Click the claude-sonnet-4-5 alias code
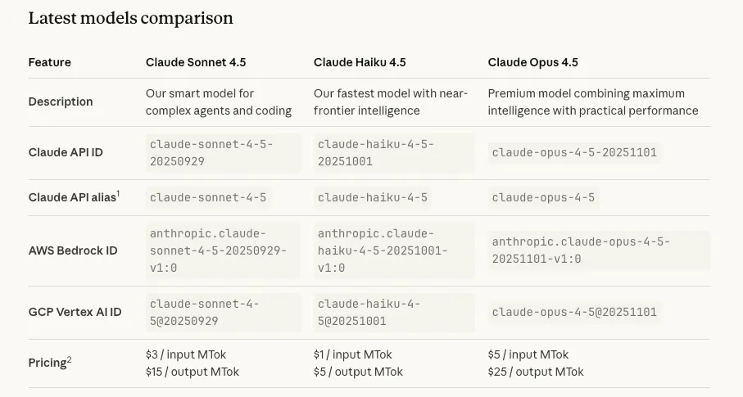 tap(208, 197)
